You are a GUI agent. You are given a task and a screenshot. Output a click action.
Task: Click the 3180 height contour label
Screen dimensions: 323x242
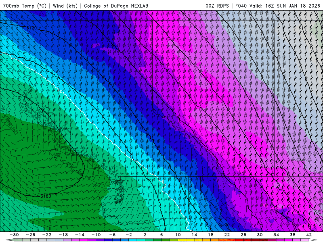click(46, 196)
